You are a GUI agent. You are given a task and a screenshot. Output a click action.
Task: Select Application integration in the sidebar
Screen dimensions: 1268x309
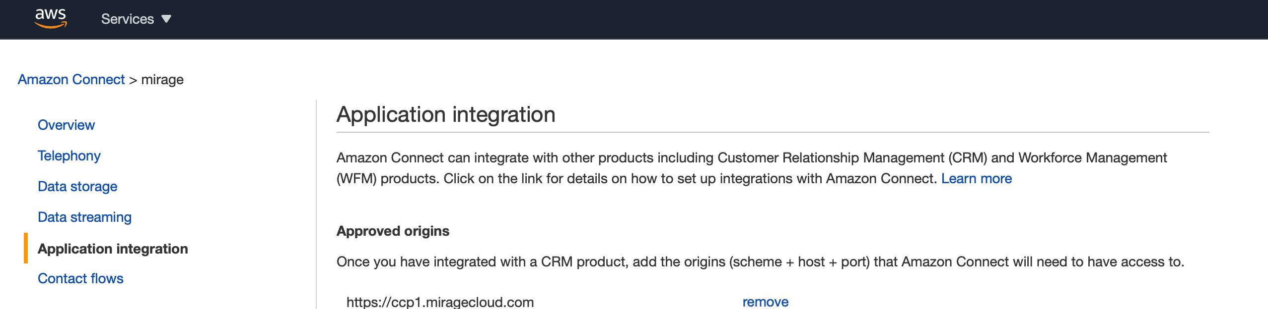pos(113,249)
